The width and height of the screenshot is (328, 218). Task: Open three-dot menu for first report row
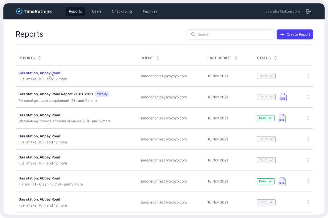pos(308,76)
